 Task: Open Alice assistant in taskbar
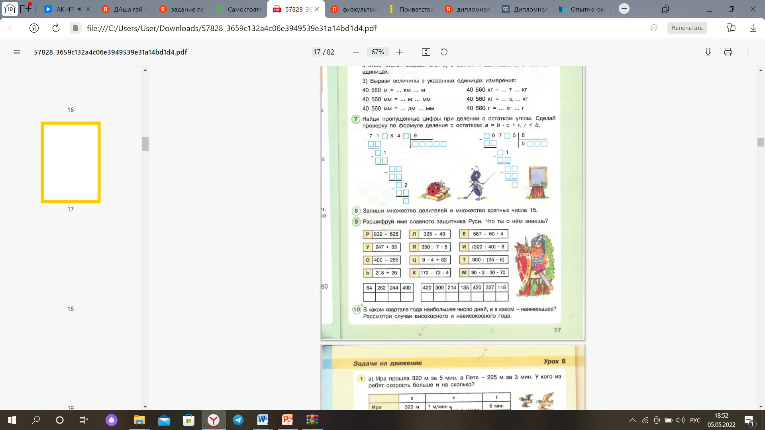point(112,420)
